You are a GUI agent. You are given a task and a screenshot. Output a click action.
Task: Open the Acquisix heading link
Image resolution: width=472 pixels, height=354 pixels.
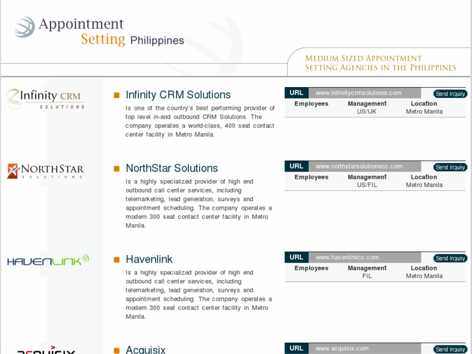(145, 349)
